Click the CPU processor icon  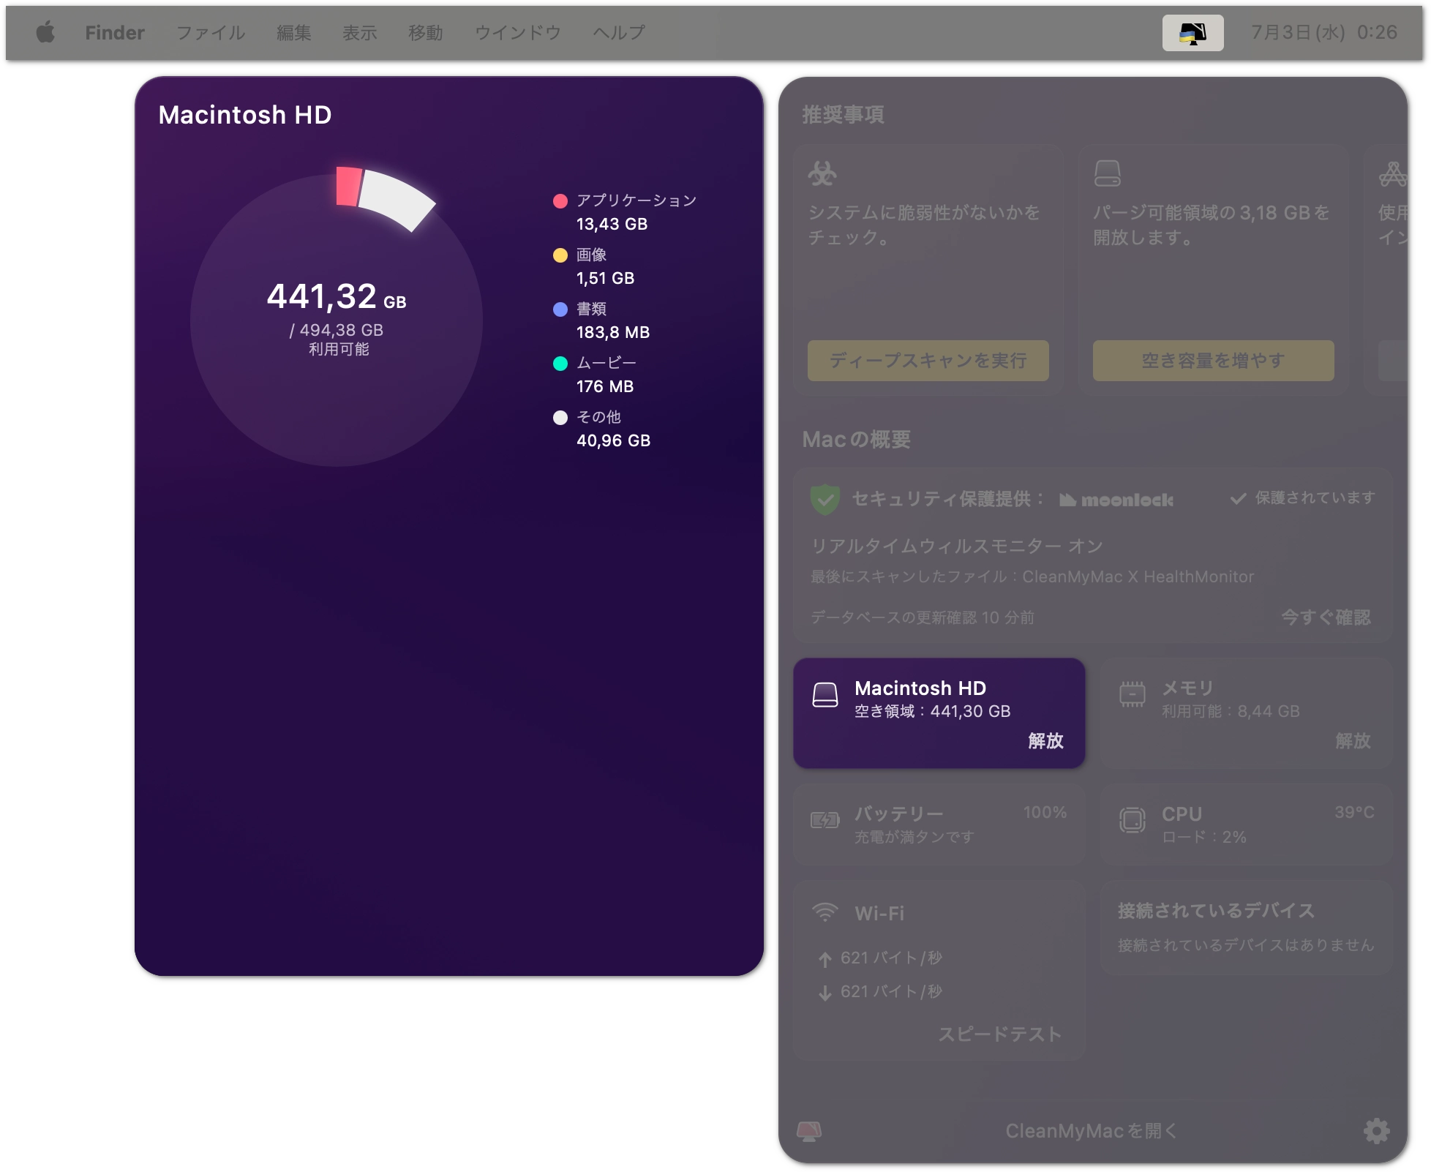(x=1132, y=820)
